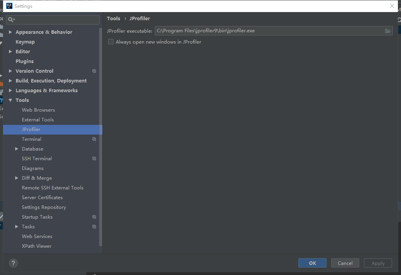Open Startup Tasks settings
401x275 pixels.
[37, 217]
